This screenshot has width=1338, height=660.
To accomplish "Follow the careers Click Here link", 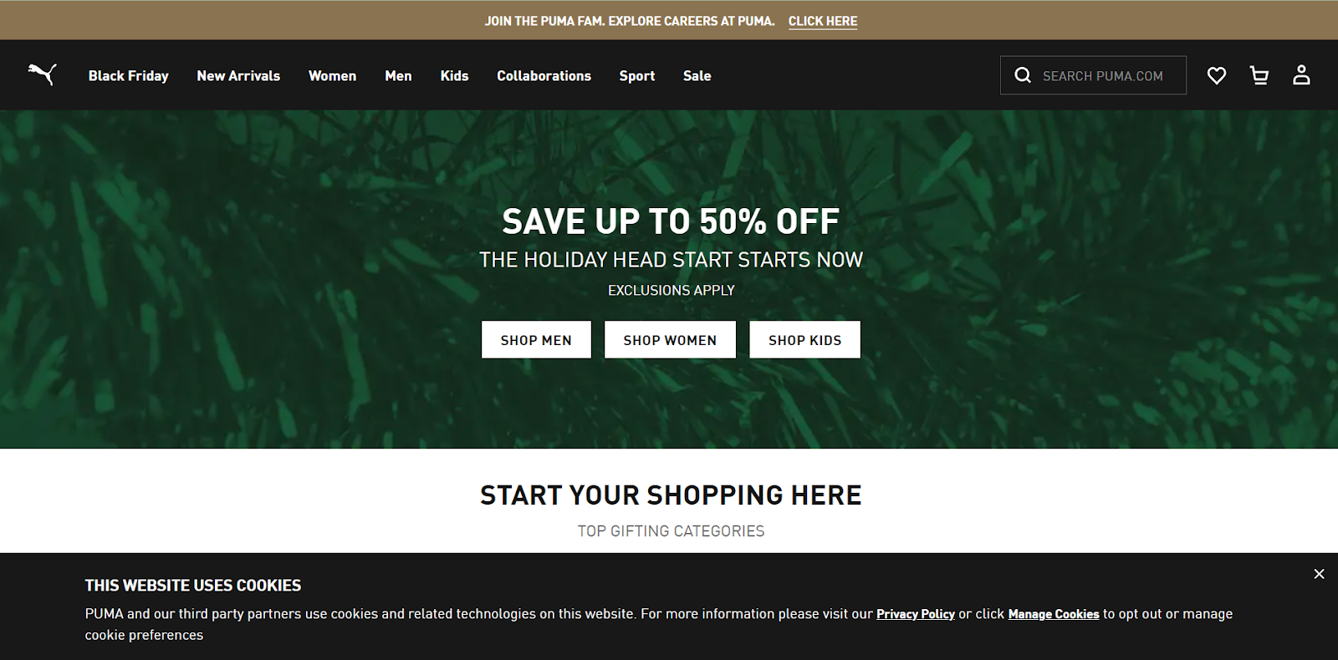I will tap(823, 21).
